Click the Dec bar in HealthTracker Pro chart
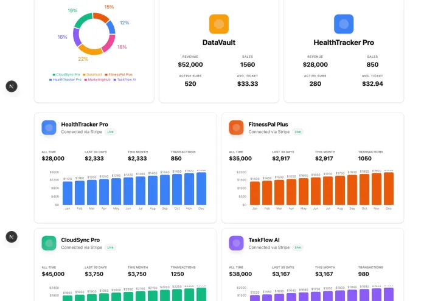 (x=201, y=189)
